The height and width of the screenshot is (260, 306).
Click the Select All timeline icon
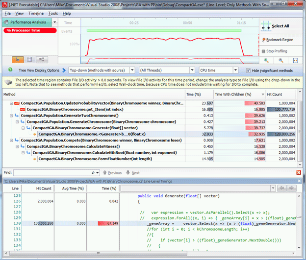tap(265, 26)
